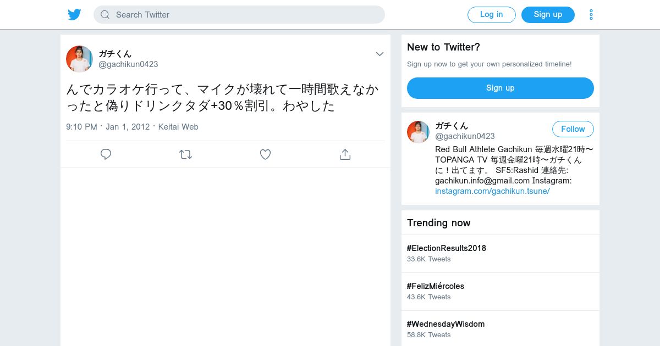
Task: Expand the tweet options chevron
Action: pyautogui.click(x=380, y=54)
